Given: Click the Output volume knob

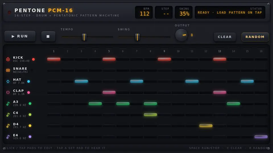Looking at the screenshot, I should click(181, 35).
